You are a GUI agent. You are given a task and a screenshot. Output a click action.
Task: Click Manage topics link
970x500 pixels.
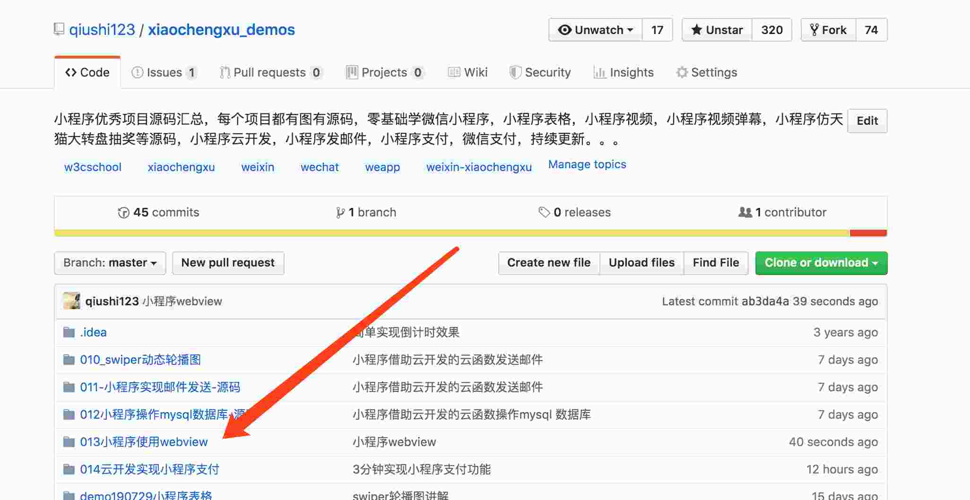tap(587, 164)
